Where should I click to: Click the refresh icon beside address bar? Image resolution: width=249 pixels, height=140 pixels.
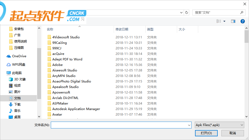[187, 13]
